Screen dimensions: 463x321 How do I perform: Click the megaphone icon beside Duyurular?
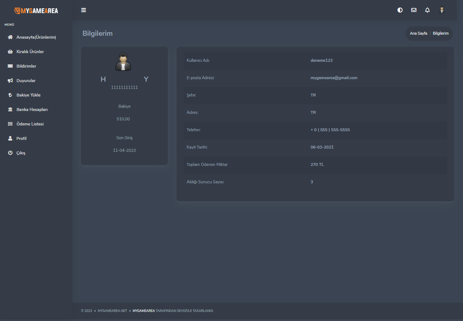10,81
